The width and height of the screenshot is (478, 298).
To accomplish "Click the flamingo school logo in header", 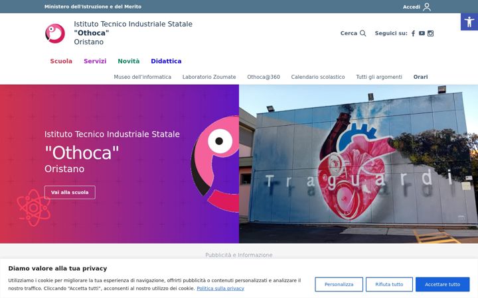I will point(55,34).
